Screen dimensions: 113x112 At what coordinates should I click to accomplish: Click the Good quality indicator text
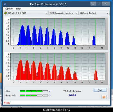(x=73, y=95)
